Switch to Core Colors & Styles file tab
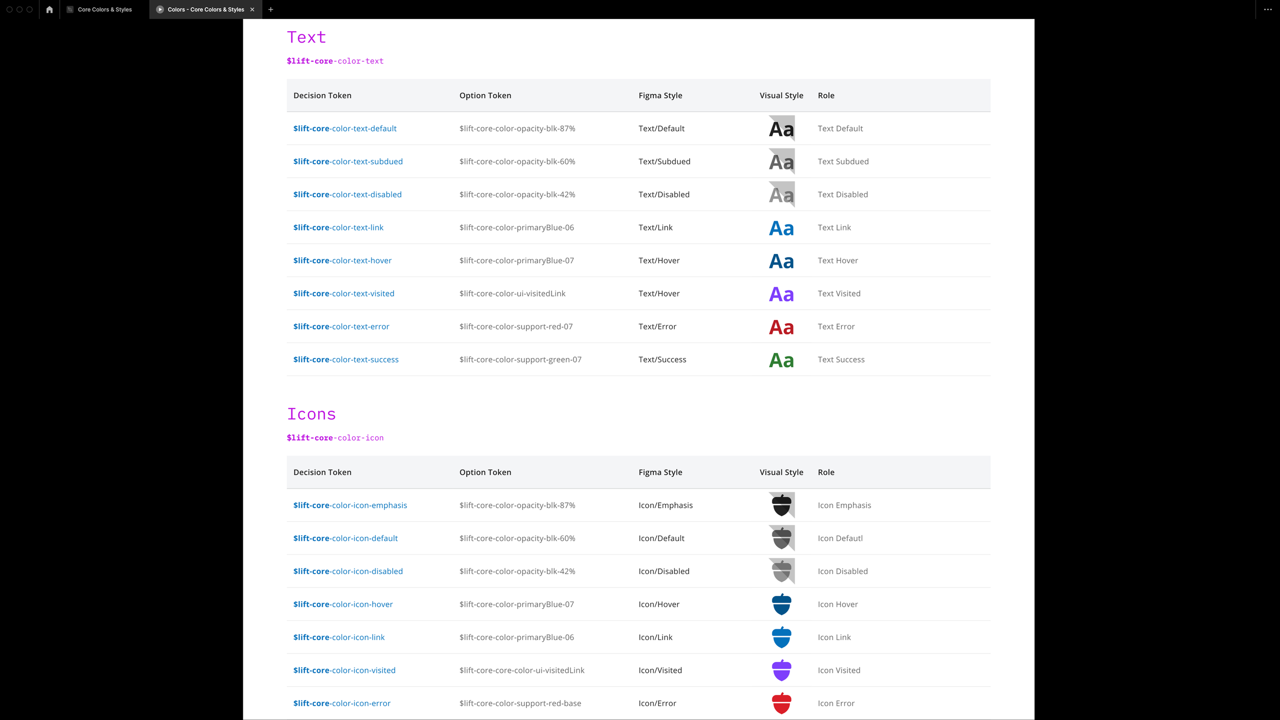 (x=104, y=9)
